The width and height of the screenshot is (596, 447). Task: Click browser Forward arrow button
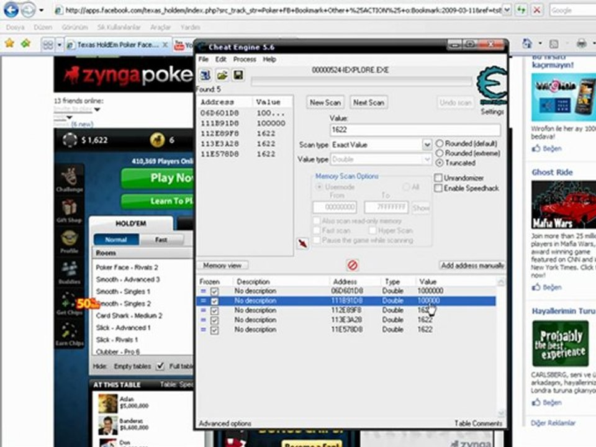tap(27, 10)
